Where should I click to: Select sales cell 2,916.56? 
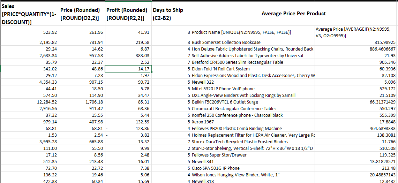(x=29, y=108)
